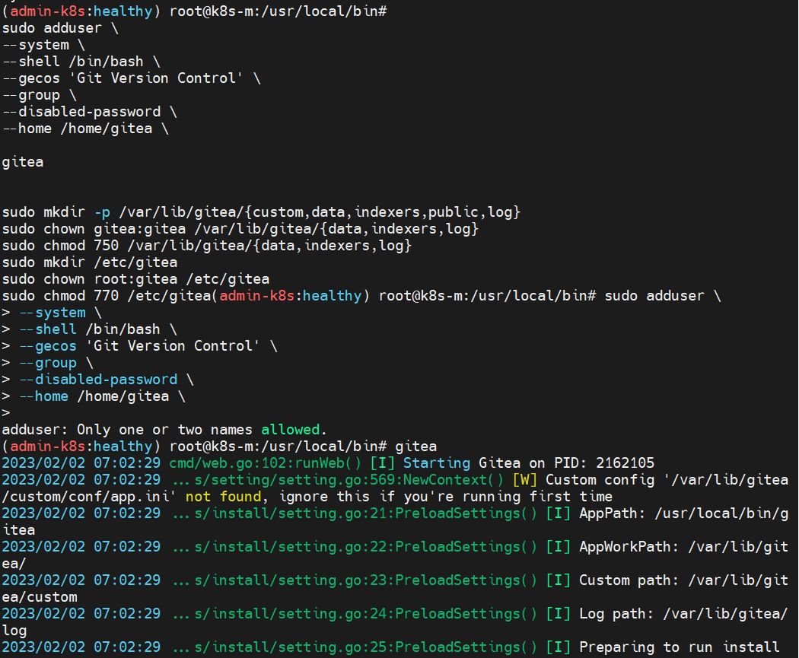Click the prompted '> --shell /bin/bash \' line

90,329
